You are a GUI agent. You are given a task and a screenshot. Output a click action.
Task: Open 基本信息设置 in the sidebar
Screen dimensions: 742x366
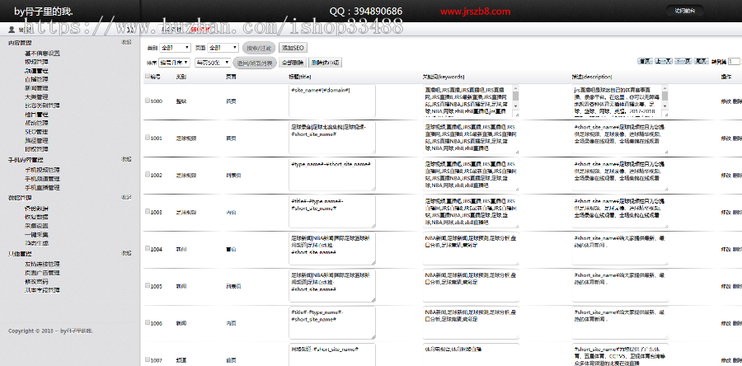[42, 53]
